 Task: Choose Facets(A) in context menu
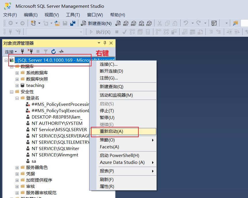[x=123, y=147]
